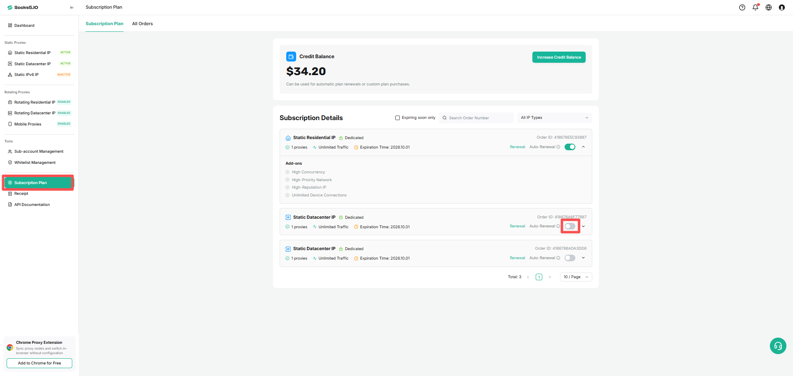Viewport: 793px width, 376px height.
Task: Open the 10 / Page size dropdown
Action: point(576,277)
